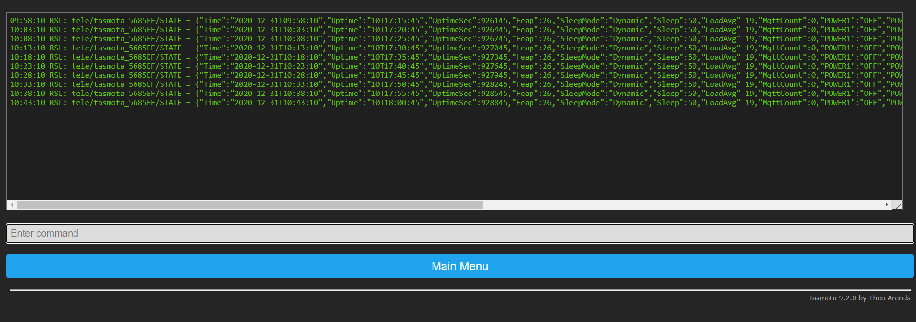Click the Uptime 10T18:00:45 in last log line

pos(395,103)
